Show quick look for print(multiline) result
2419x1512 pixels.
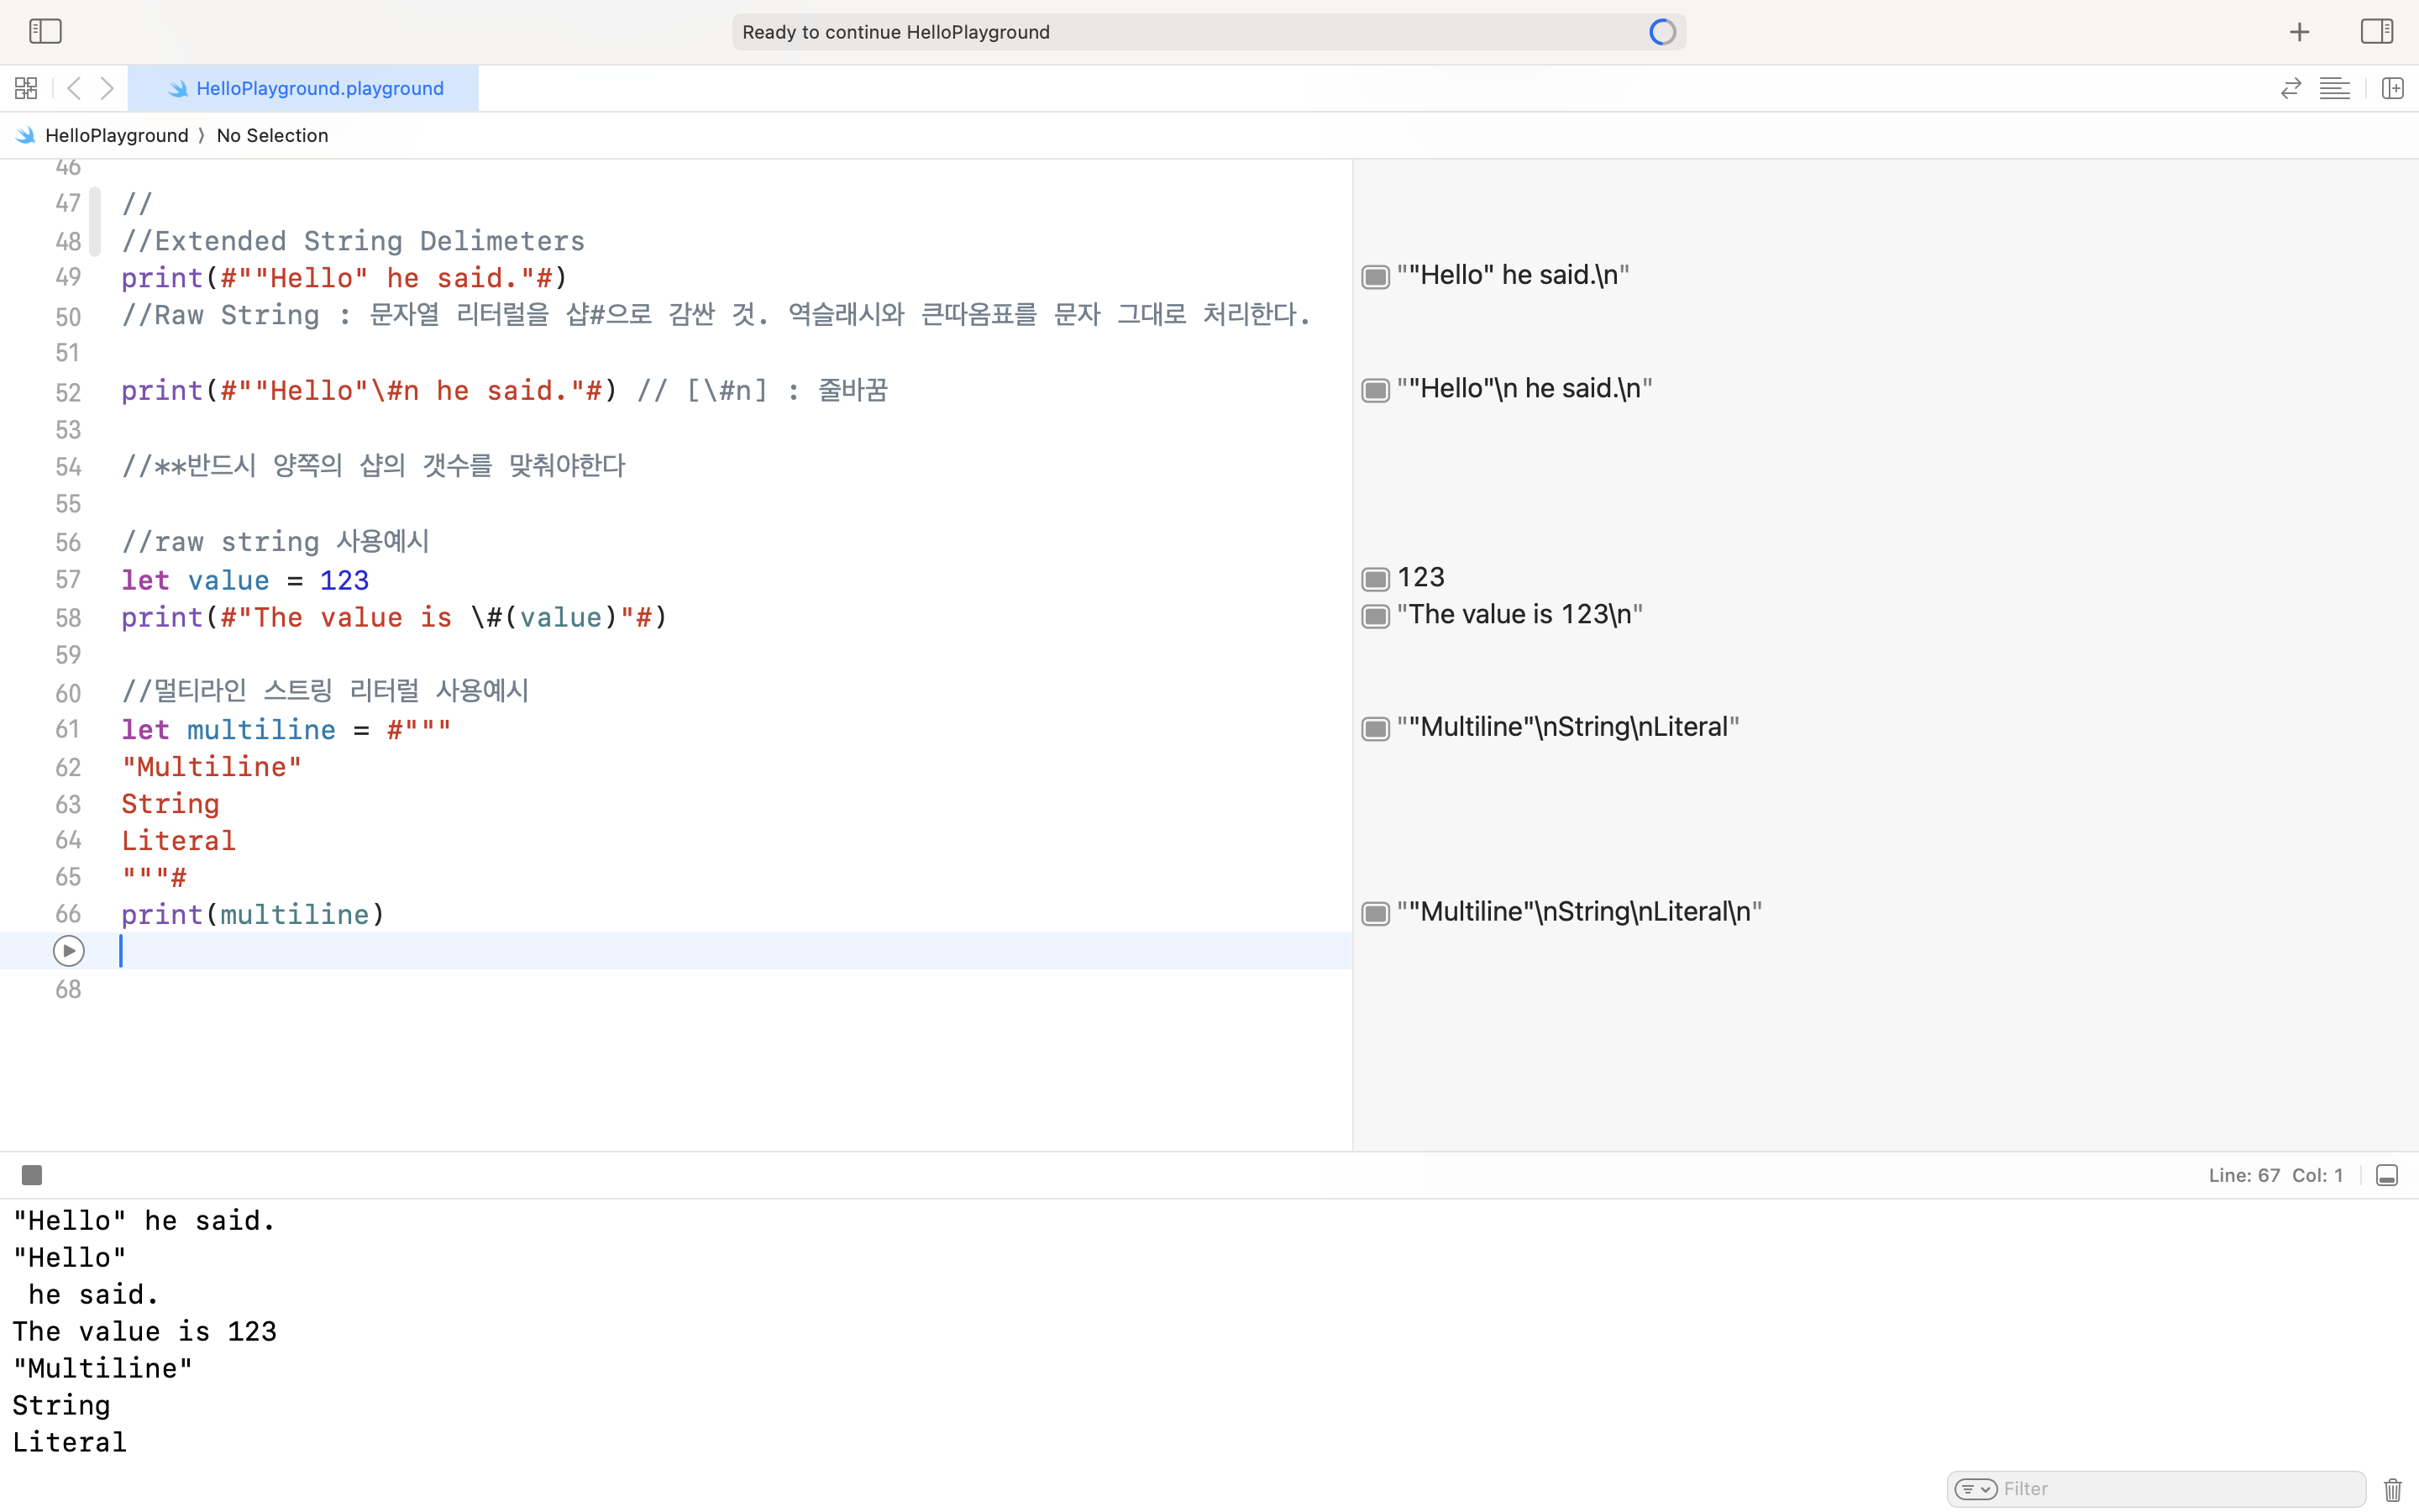coord(1376,913)
